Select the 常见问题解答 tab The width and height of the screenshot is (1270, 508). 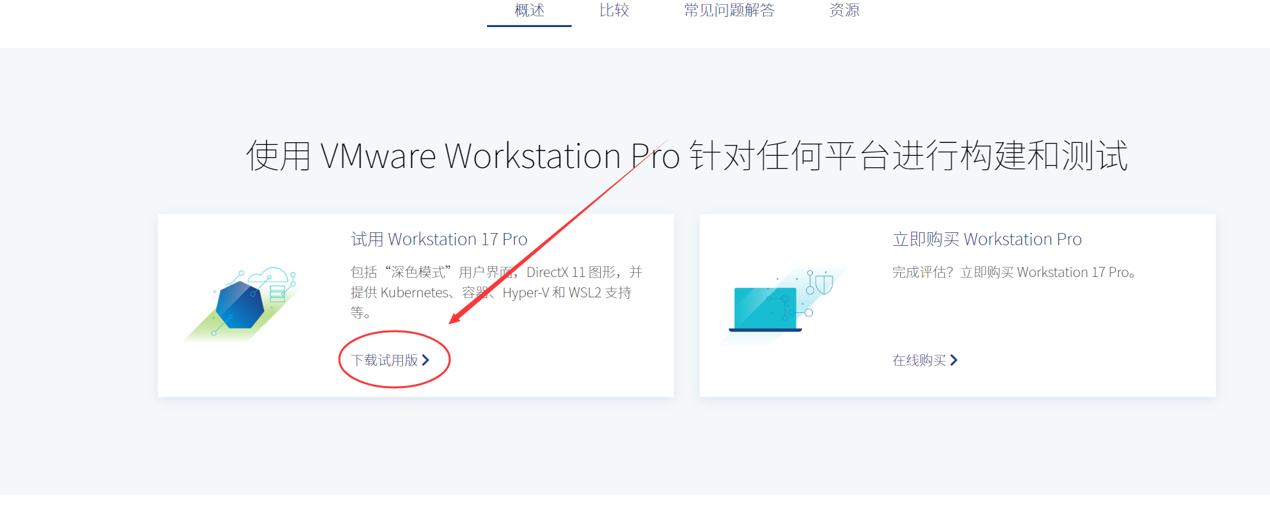pyautogui.click(x=729, y=11)
